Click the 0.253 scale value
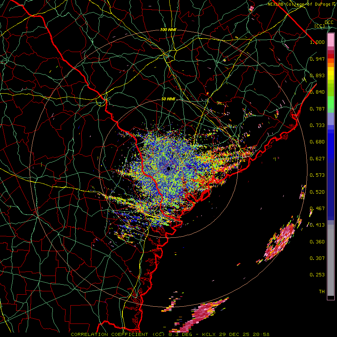 pyautogui.click(x=317, y=275)
